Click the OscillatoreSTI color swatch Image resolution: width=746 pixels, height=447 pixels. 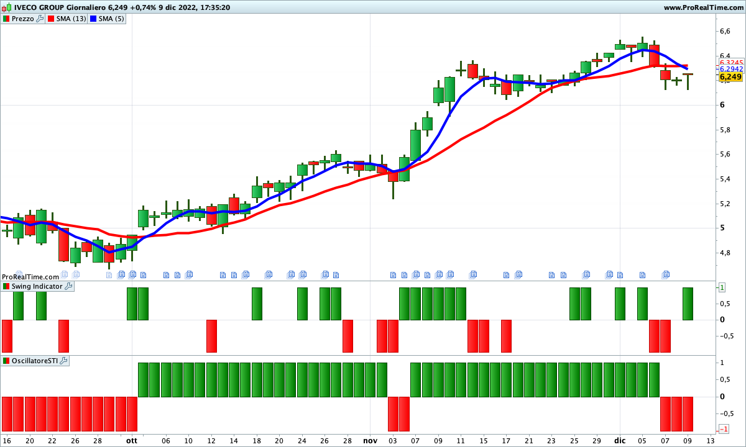[6, 361]
